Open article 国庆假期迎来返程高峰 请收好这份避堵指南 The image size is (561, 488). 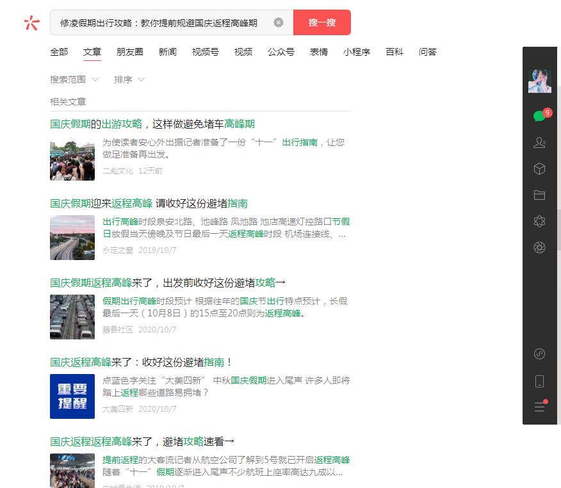(149, 204)
